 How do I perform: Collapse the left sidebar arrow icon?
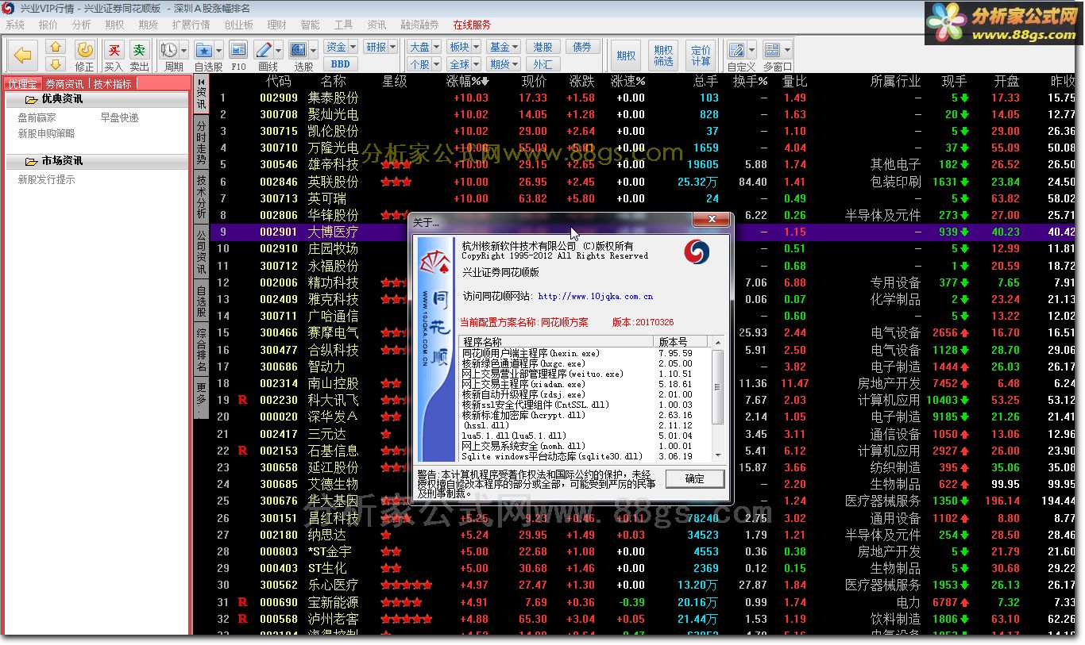click(202, 82)
